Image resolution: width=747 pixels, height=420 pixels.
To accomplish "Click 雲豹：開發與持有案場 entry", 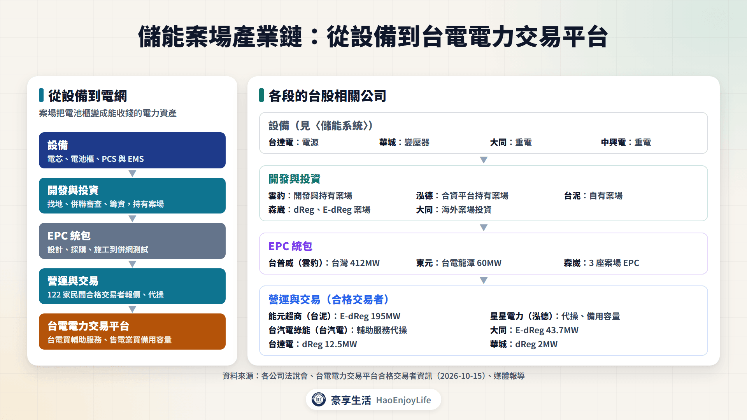I will click(310, 196).
